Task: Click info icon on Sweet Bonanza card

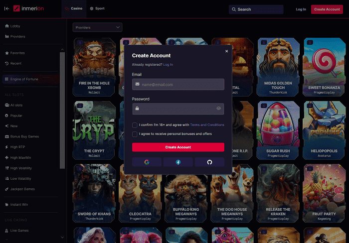Action: [310, 42]
